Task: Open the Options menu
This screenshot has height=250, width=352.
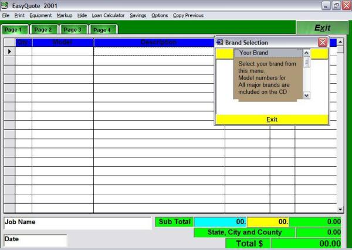Action: [x=160, y=15]
